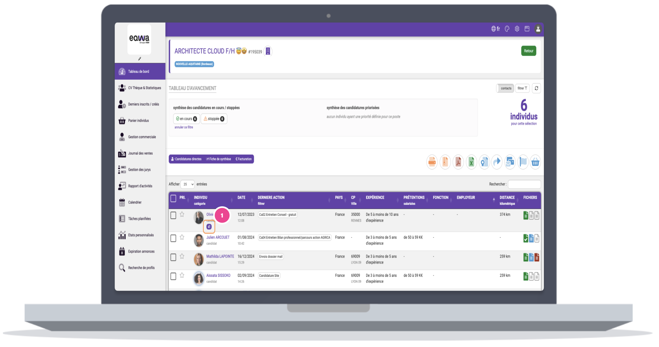
Task: Check the select-all box in table header
Action: click(x=173, y=198)
